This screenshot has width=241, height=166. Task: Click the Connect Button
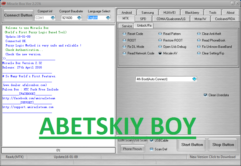[18, 15]
